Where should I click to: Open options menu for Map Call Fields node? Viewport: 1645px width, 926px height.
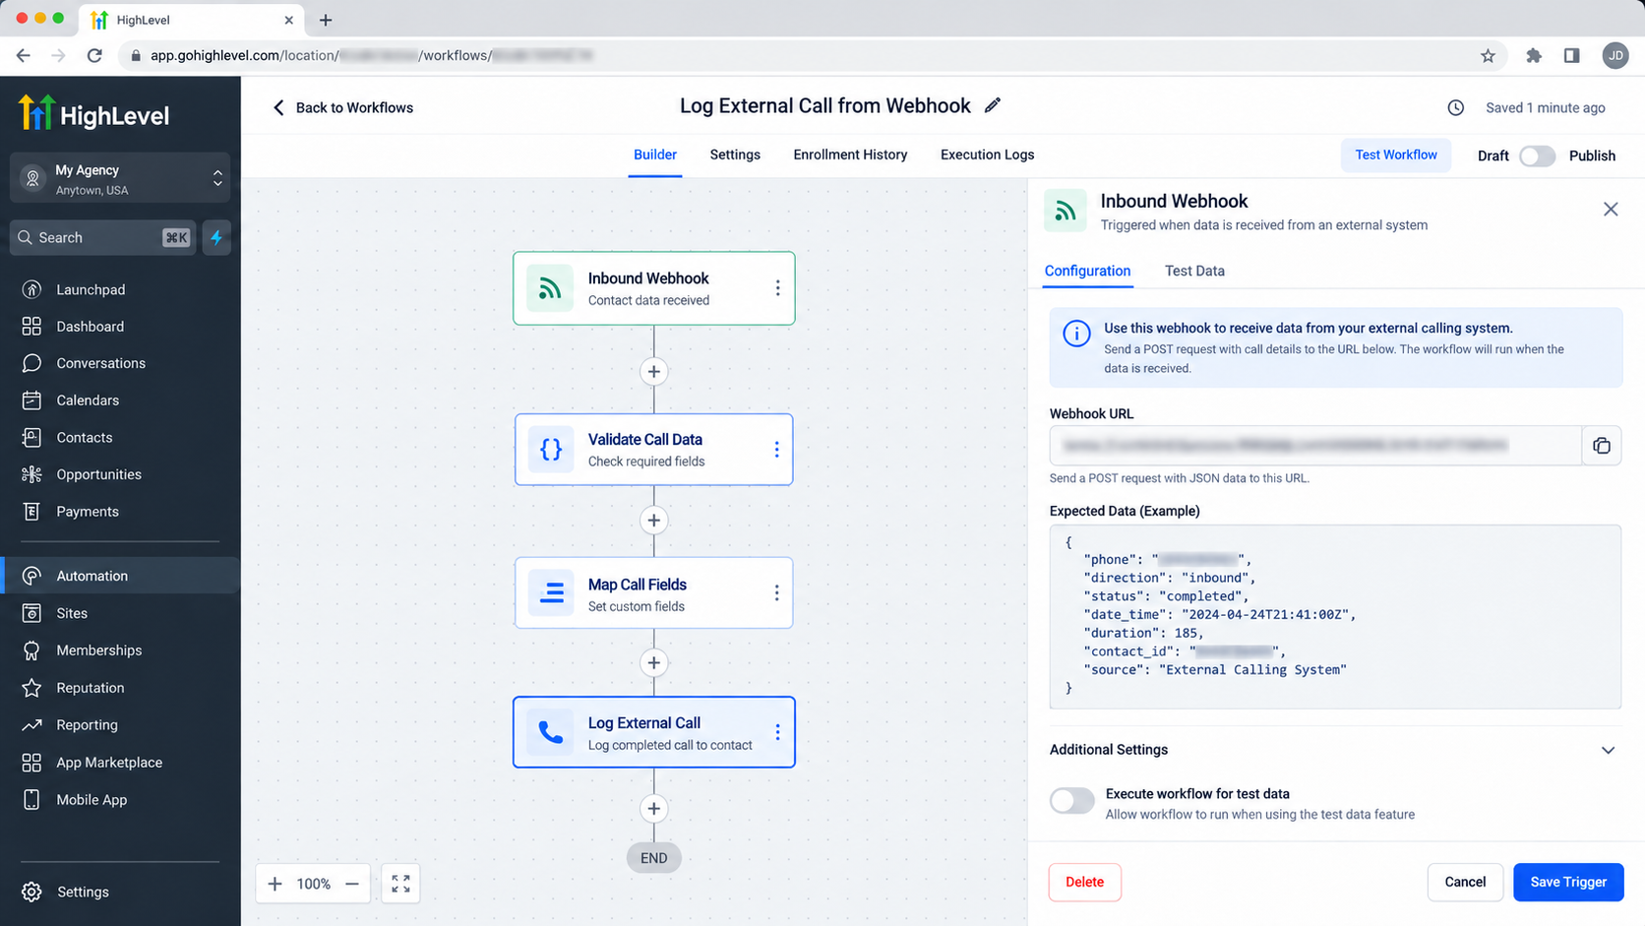(776, 592)
